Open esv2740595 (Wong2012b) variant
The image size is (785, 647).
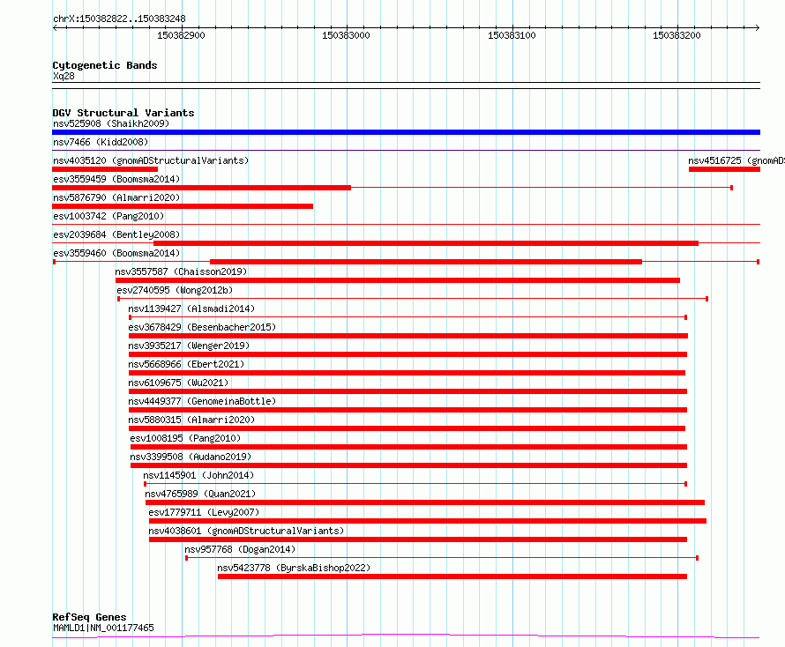(x=175, y=290)
